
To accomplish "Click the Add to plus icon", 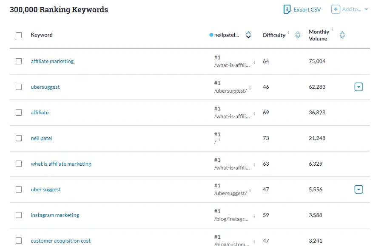I will [x=336, y=9].
